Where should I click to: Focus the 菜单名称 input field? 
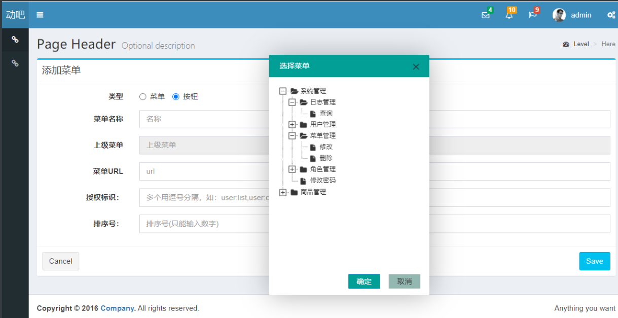(x=375, y=119)
